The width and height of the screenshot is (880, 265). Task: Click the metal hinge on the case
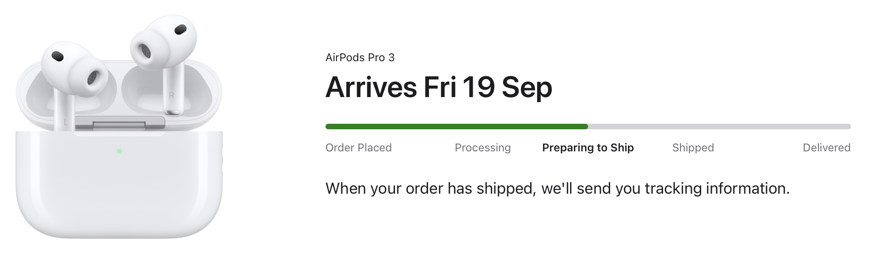120,123
